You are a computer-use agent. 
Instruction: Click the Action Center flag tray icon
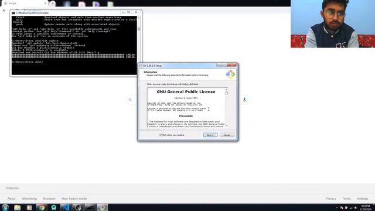click(342, 207)
